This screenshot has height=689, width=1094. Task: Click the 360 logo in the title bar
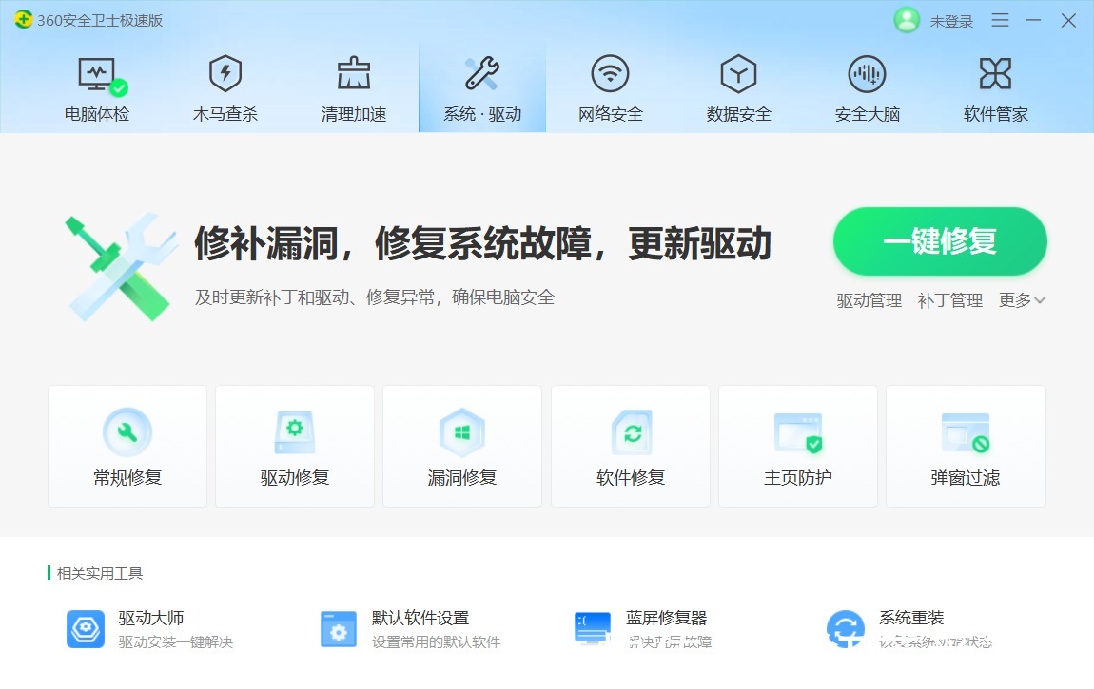[x=23, y=20]
